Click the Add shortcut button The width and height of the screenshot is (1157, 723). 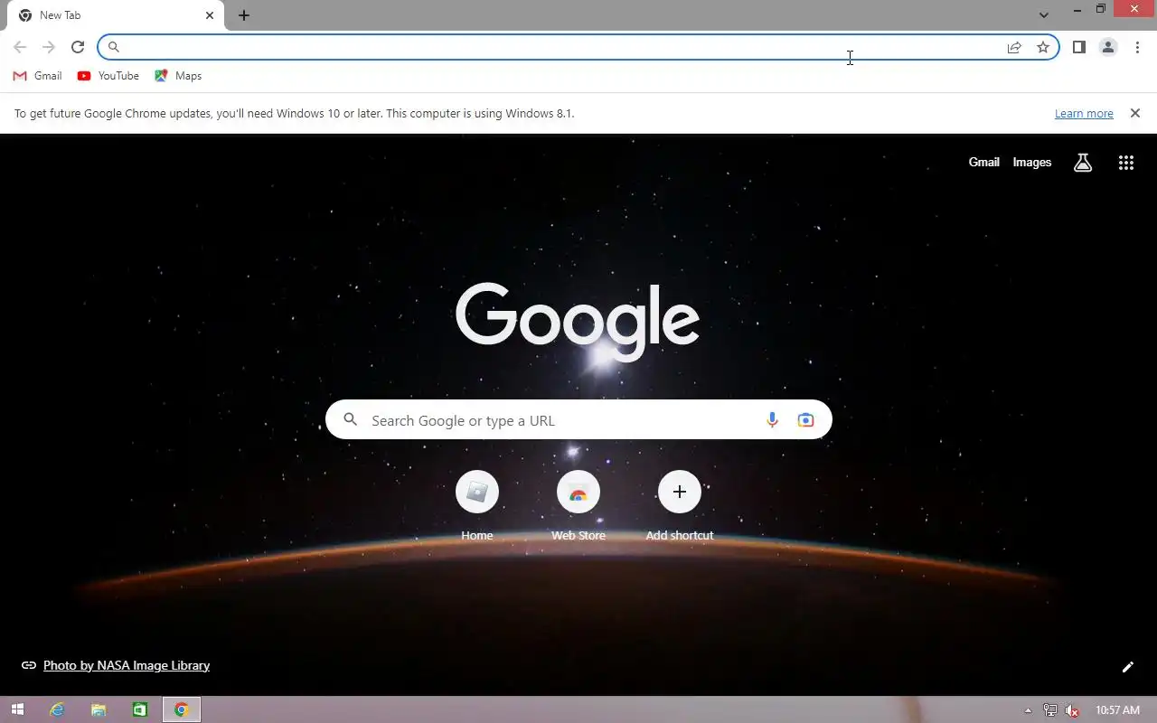680,506
